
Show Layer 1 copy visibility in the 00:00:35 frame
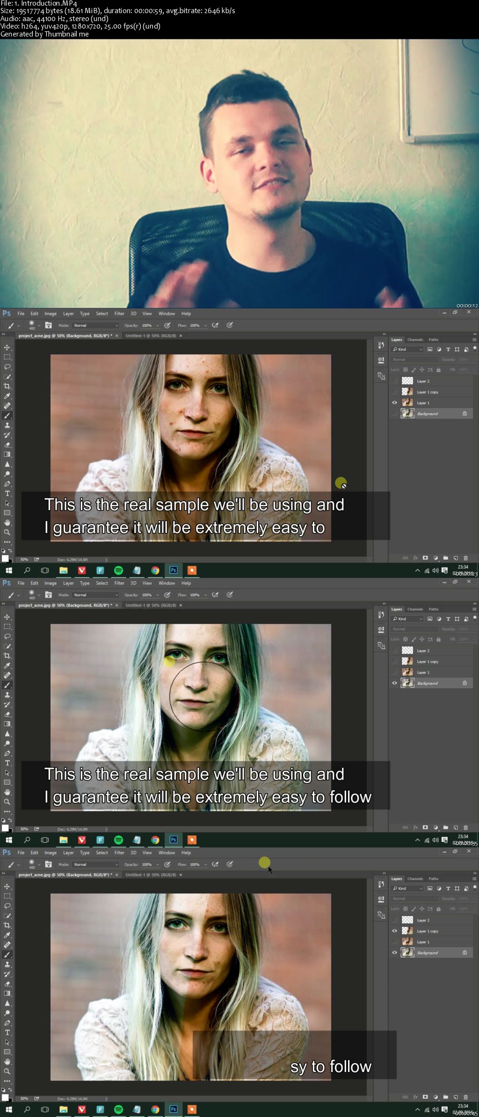(x=394, y=662)
